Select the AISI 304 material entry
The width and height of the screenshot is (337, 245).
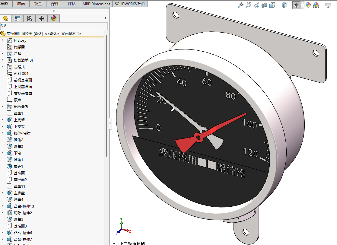[21, 73]
